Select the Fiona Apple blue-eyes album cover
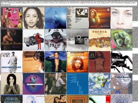138x103 pixels. [122, 18]
